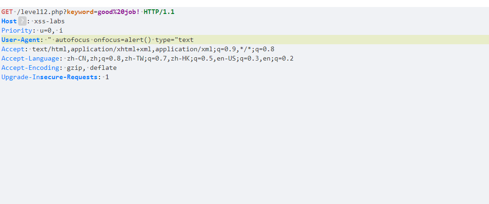Click the Priority header name
The width and height of the screenshot is (489, 204).
click(16, 31)
